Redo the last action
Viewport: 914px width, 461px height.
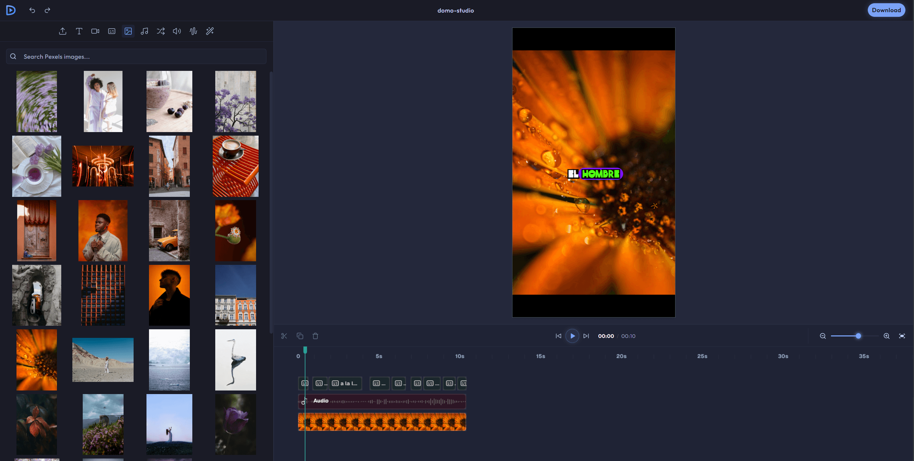coord(47,10)
